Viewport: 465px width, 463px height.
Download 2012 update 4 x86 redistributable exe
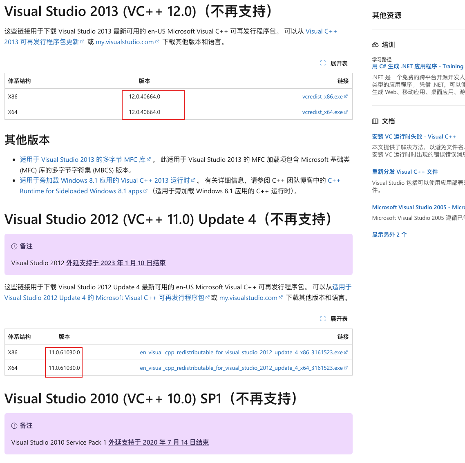[241, 352]
